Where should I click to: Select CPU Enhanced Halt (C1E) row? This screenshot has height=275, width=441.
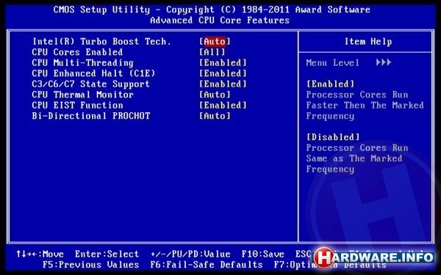(93, 73)
